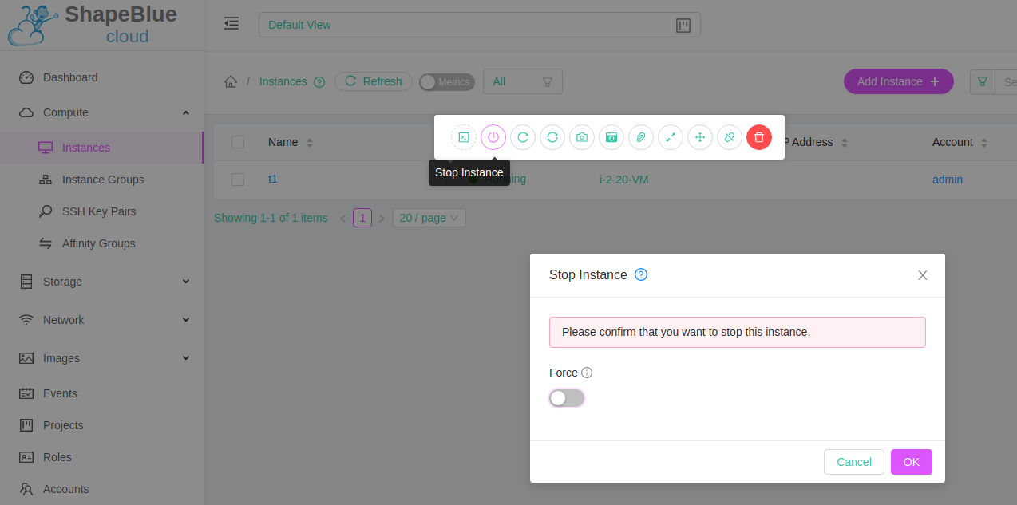Viewport: 1017px width, 505px height.
Task: Click Cancel in Stop Instance dialog
Action: coord(854,462)
